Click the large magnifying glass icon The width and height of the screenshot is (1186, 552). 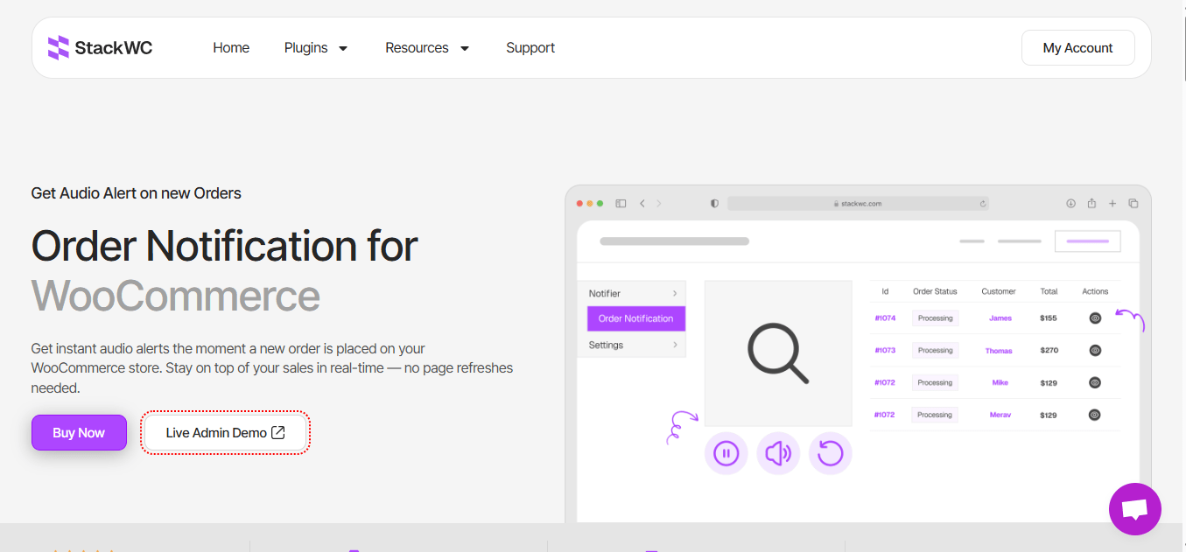pos(777,353)
